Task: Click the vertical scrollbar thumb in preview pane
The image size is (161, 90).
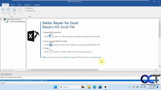Action: coord(160,30)
